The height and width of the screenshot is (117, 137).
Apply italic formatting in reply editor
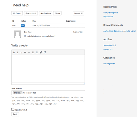pyautogui.click(x=18, y=52)
